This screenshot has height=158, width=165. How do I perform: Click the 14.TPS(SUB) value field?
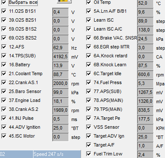pos(61,57)
